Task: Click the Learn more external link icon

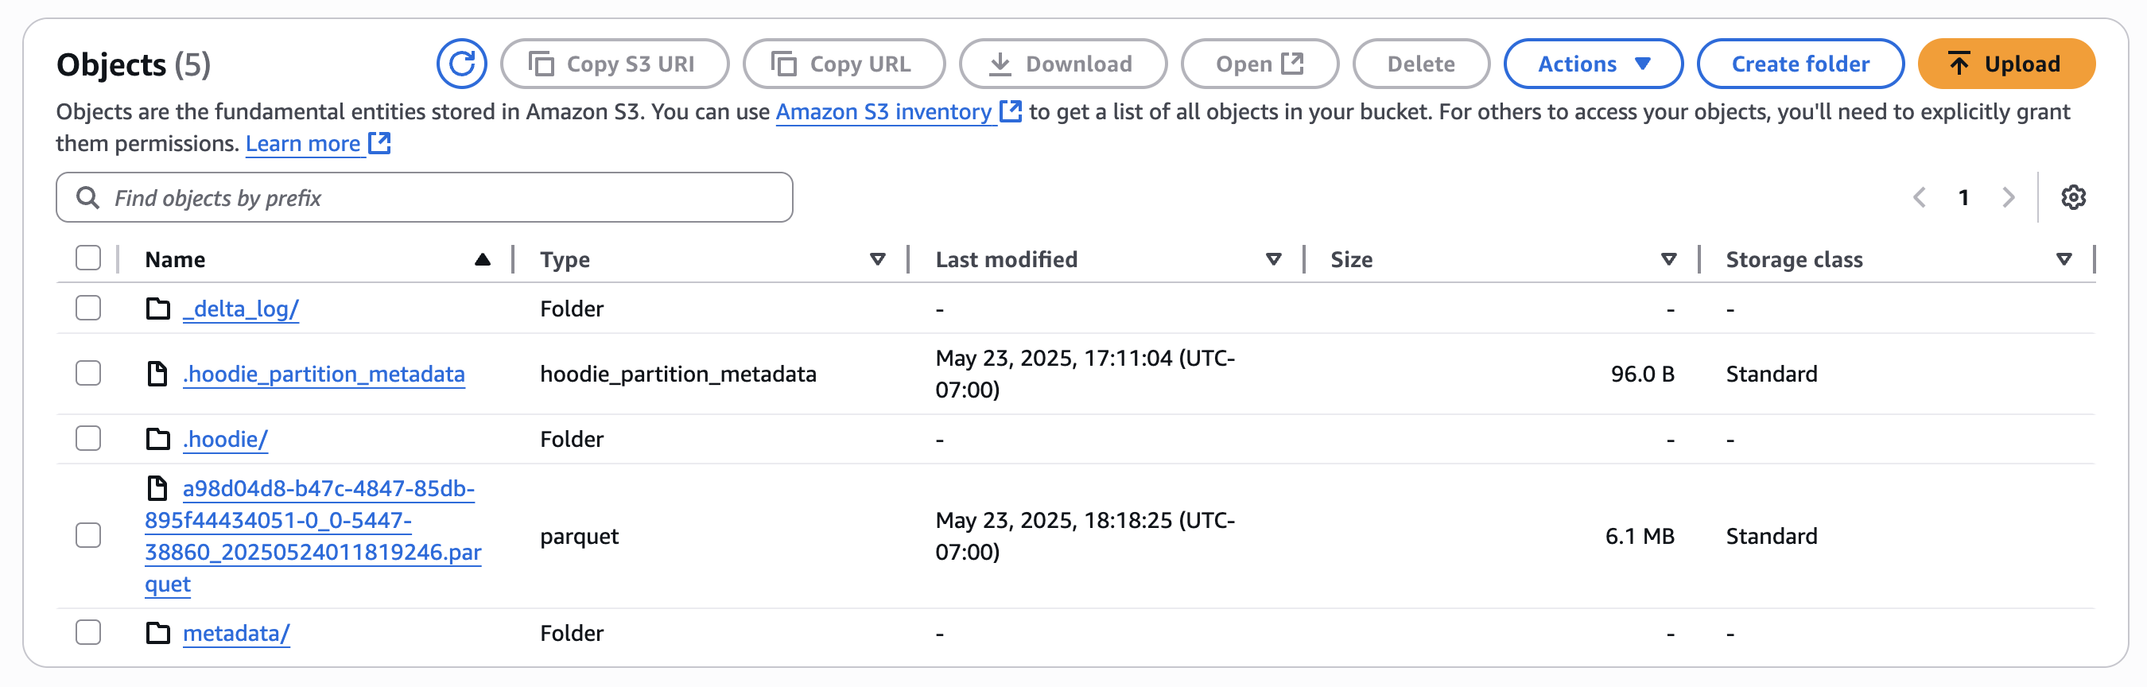Action: (380, 143)
